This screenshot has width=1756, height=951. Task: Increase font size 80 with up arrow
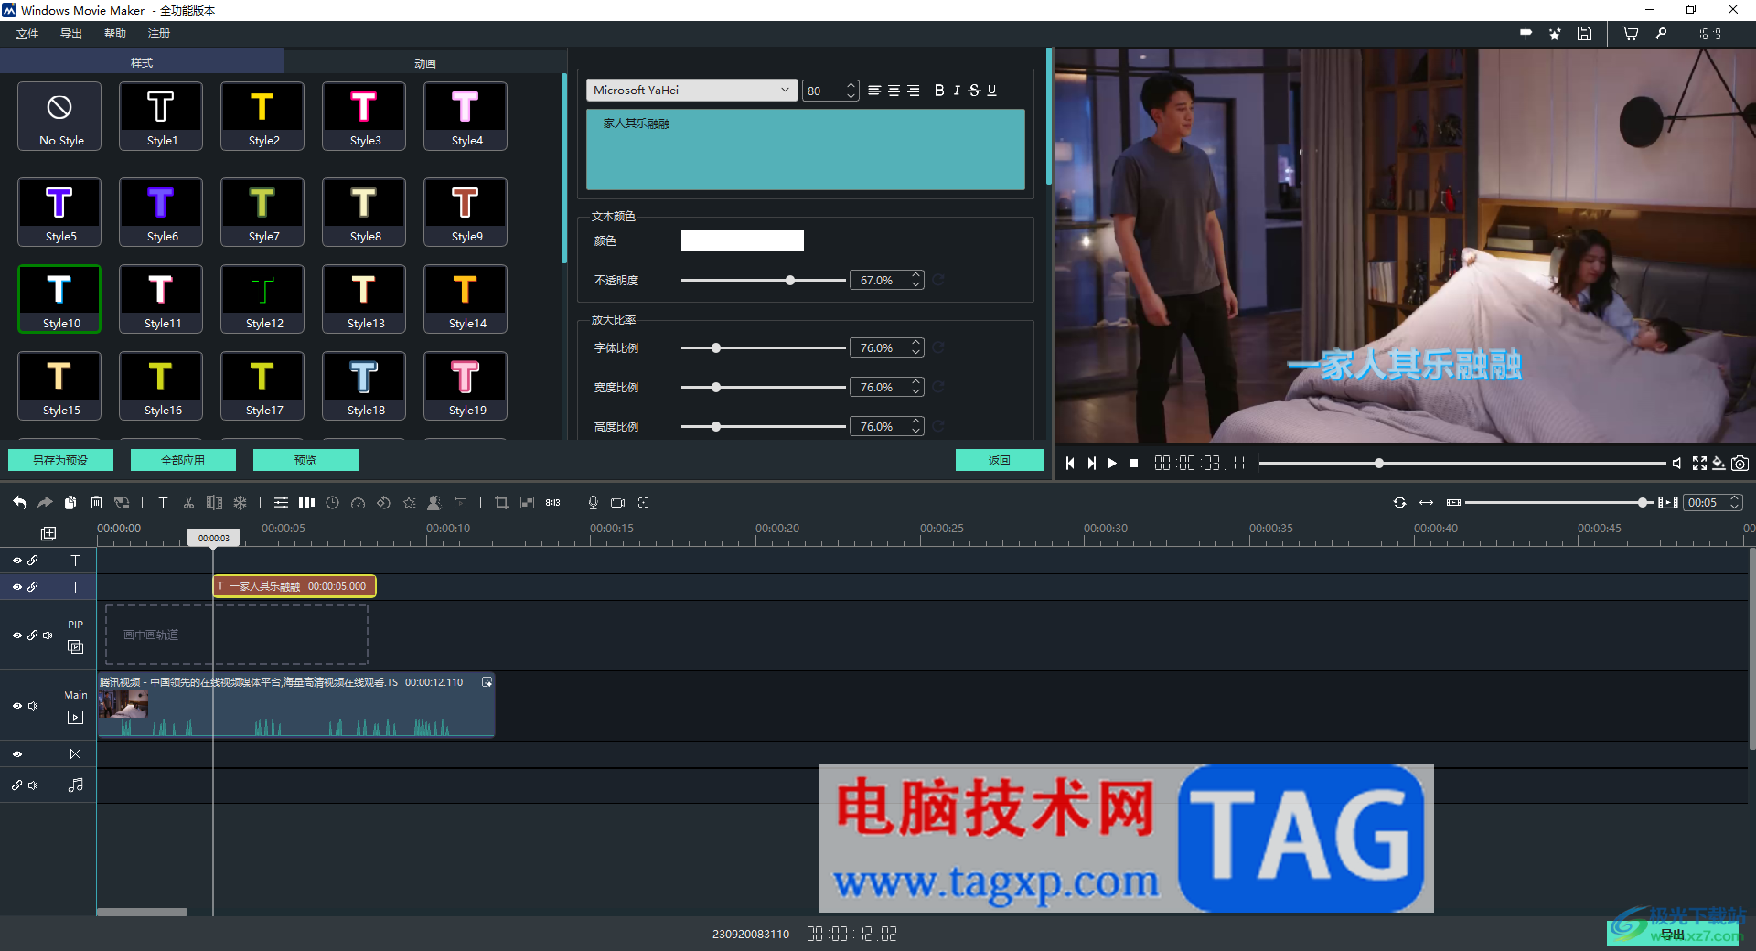[x=851, y=85]
